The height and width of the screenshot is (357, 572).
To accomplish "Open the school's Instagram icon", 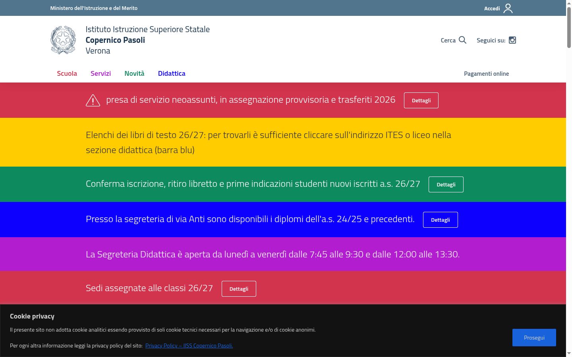I will coord(512,40).
